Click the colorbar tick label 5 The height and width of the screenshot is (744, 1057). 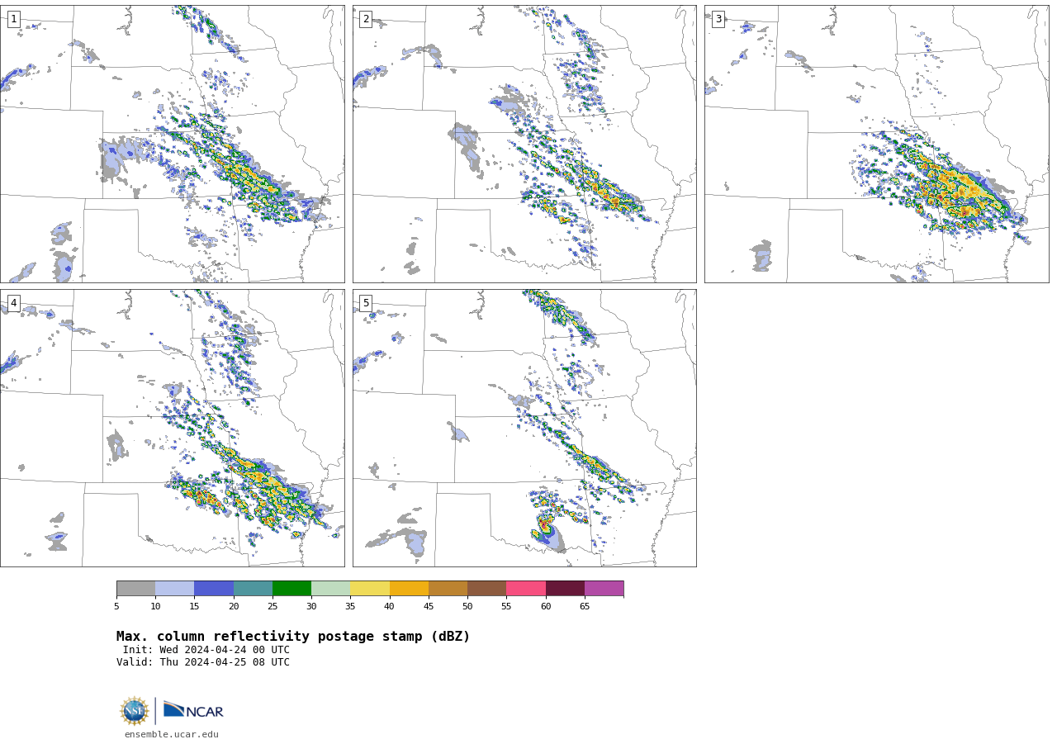pyautogui.click(x=116, y=607)
